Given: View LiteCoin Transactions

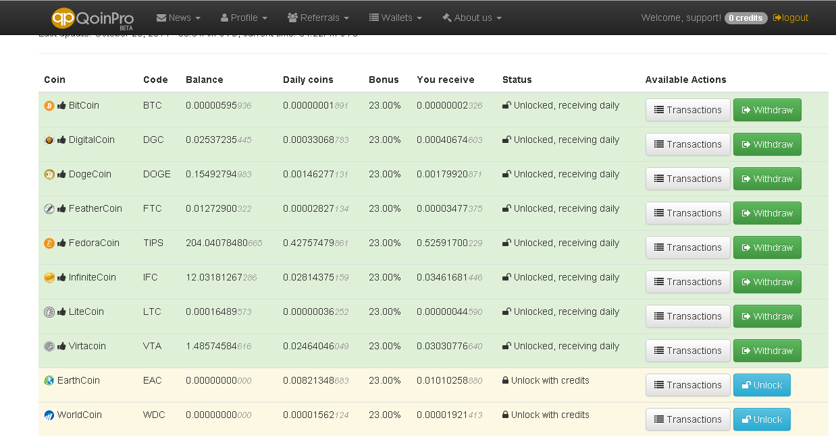Looking at the screenshot, I should (687, 316).
